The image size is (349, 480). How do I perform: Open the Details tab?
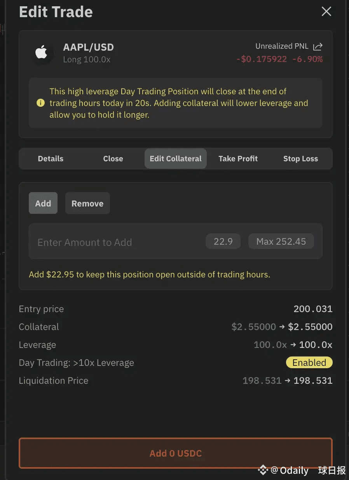(51, 159)
